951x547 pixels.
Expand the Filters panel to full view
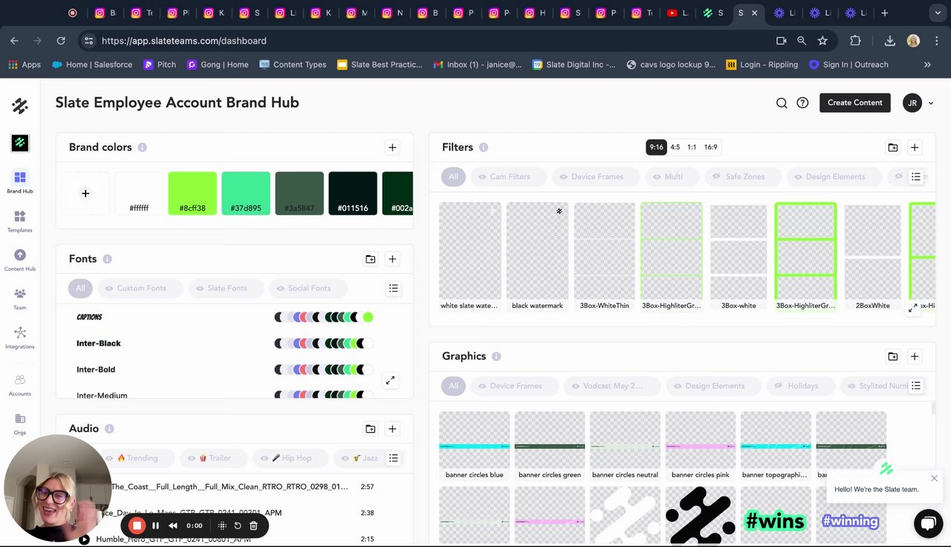point(912,308)
